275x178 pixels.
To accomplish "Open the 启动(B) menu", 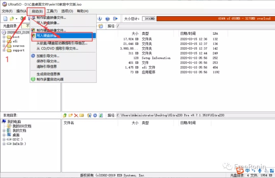I will 37,11.
